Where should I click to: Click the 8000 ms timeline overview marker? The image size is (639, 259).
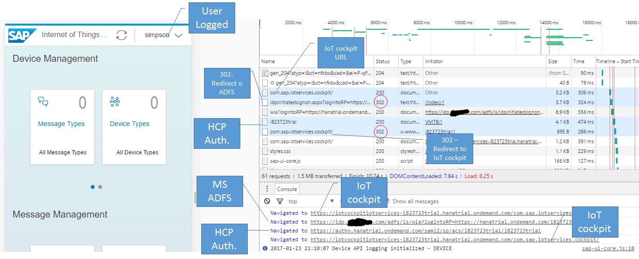[421, 22]
